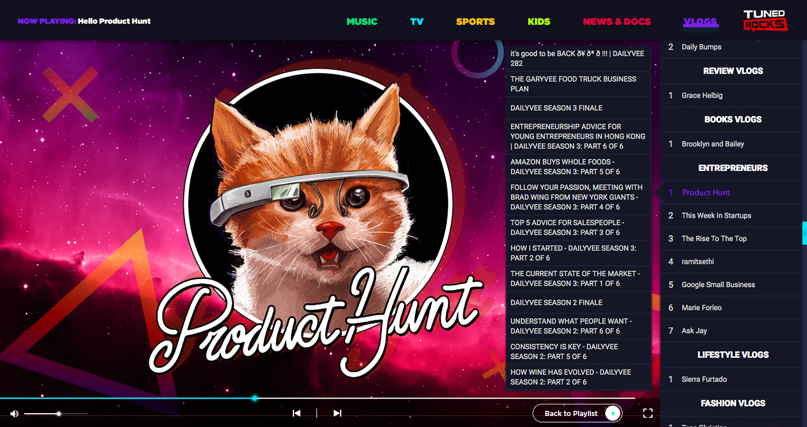Play Entrepreneurship Advice Hong Kong video

578,136
